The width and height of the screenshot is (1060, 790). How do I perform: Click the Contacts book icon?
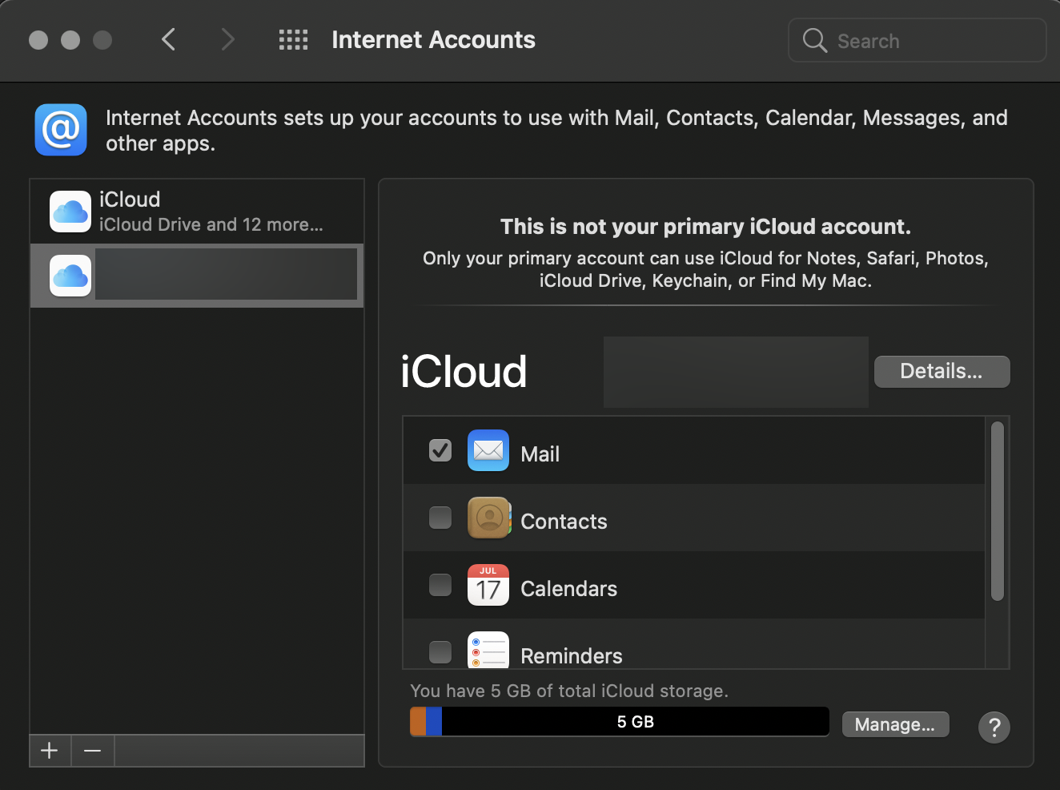point(489,518)
